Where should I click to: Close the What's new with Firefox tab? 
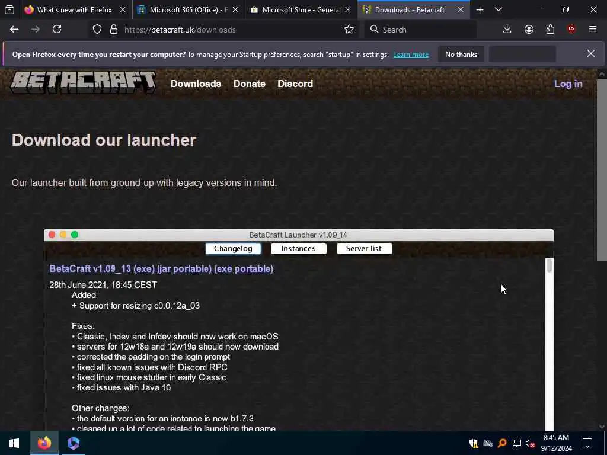pos(123,9)
